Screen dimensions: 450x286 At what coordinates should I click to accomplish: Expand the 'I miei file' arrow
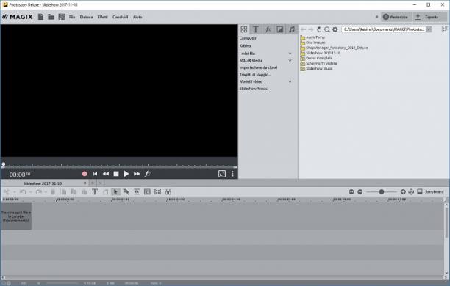click(290, 54)
